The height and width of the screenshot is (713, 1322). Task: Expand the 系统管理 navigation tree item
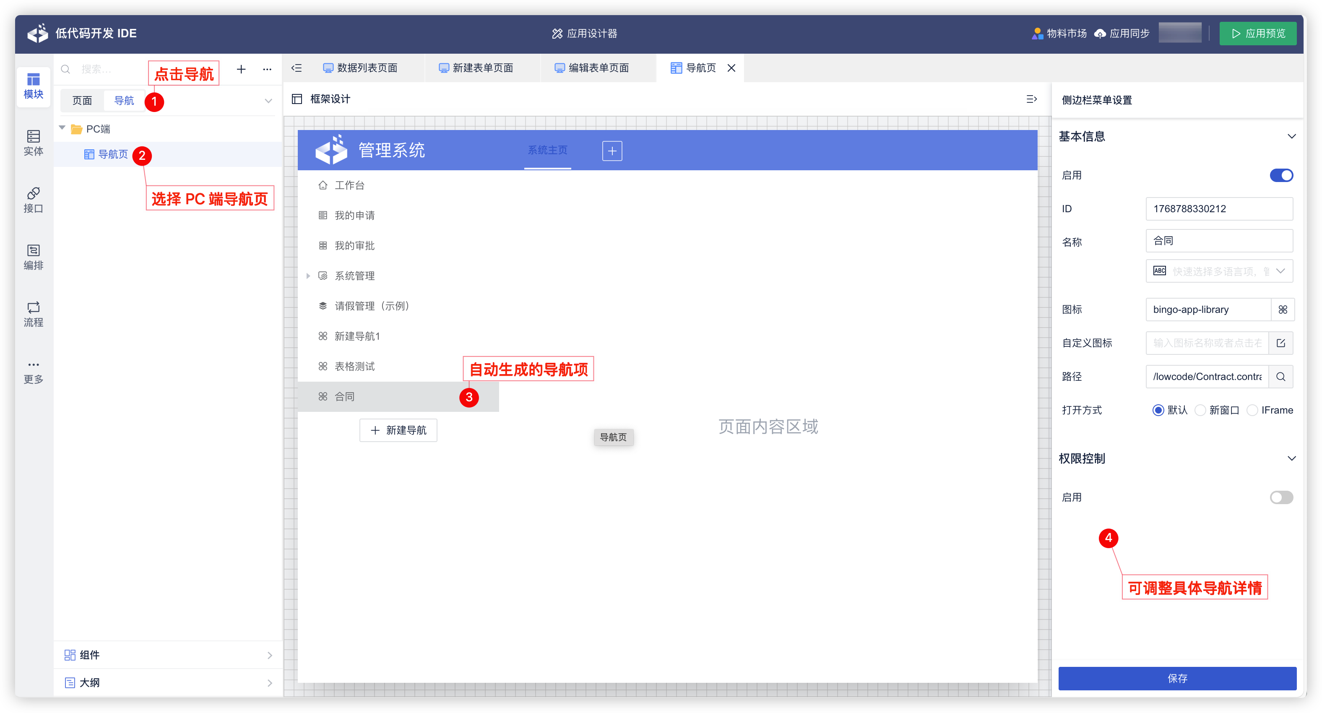pos(308,276)
